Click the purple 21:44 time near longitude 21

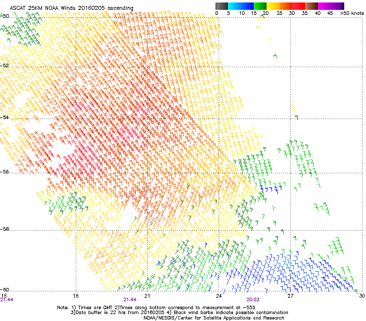(x=130, y=300)
